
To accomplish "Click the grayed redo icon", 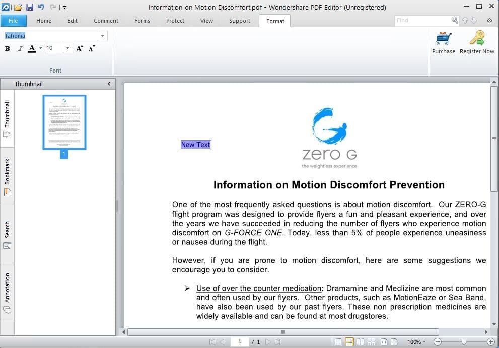I will coord(53,7).
